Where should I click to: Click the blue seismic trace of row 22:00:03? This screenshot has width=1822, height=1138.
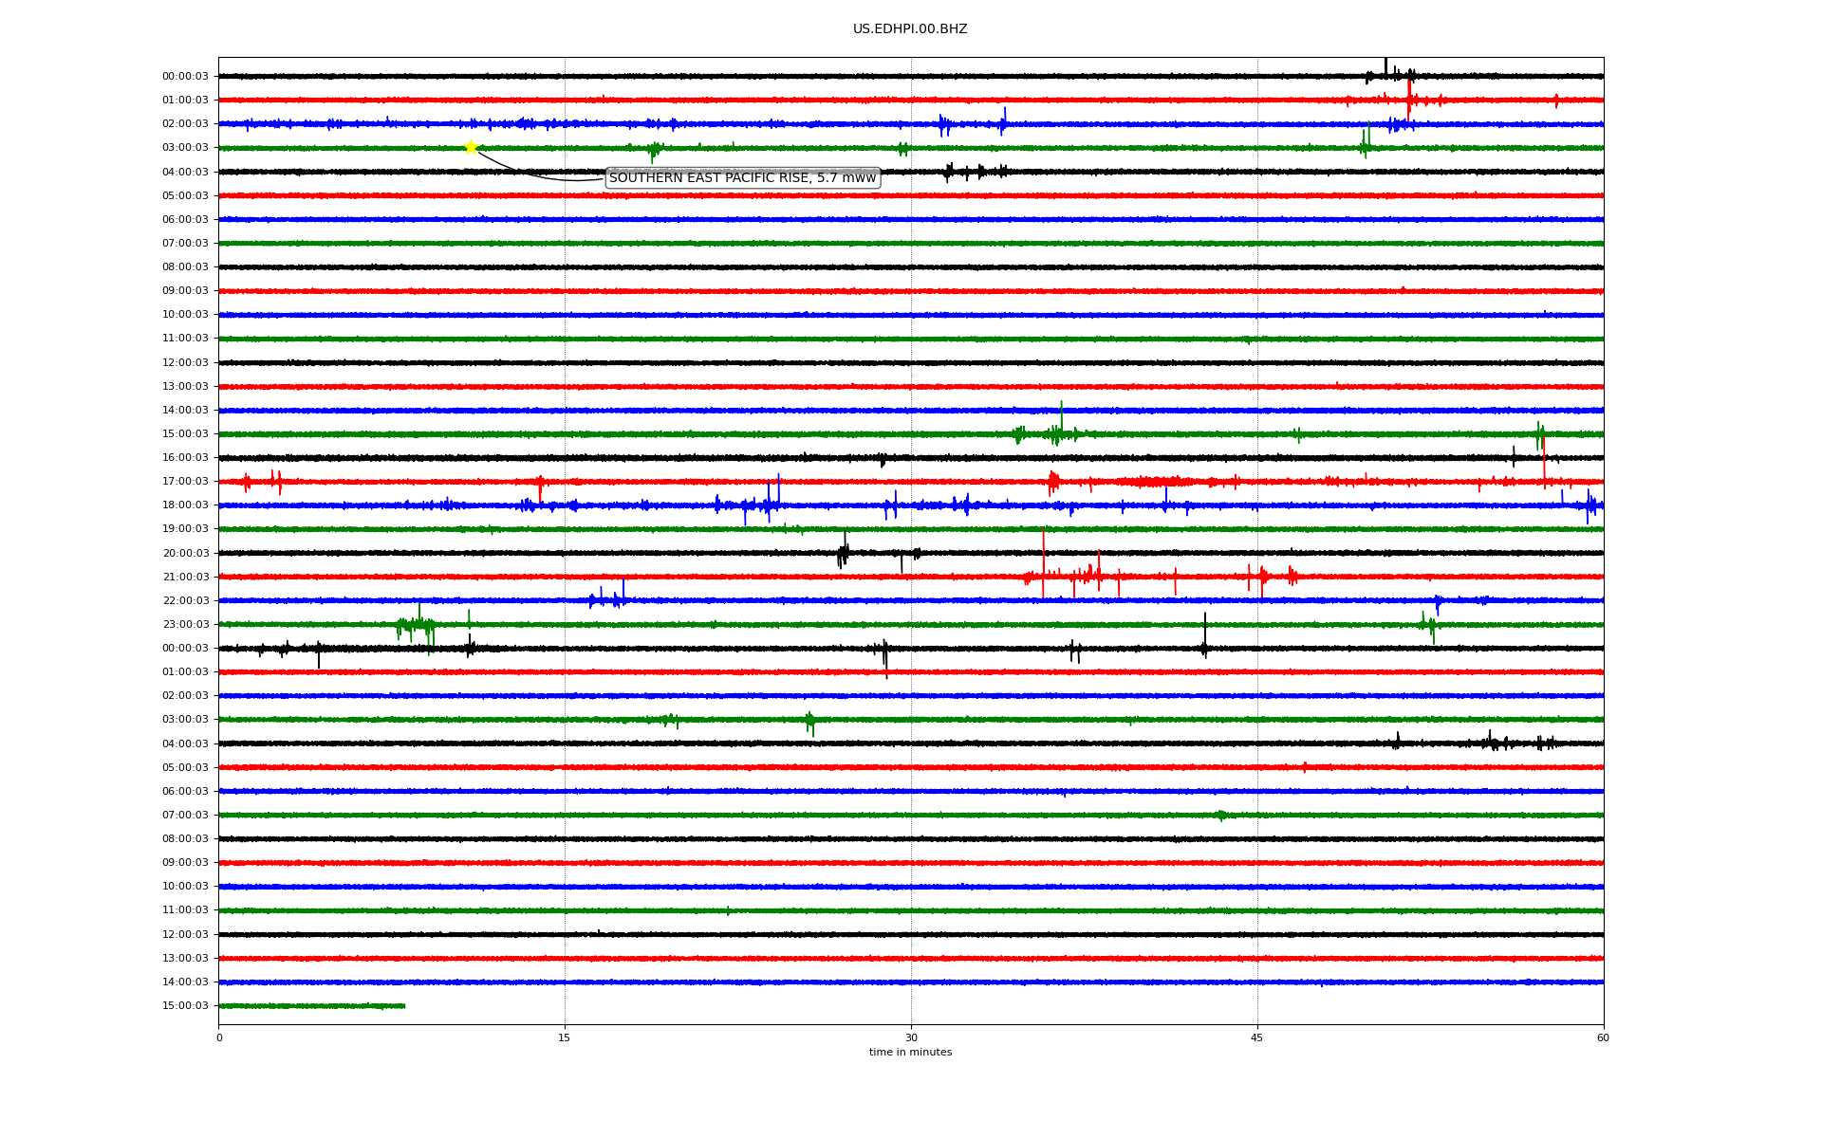pos(911,600)
